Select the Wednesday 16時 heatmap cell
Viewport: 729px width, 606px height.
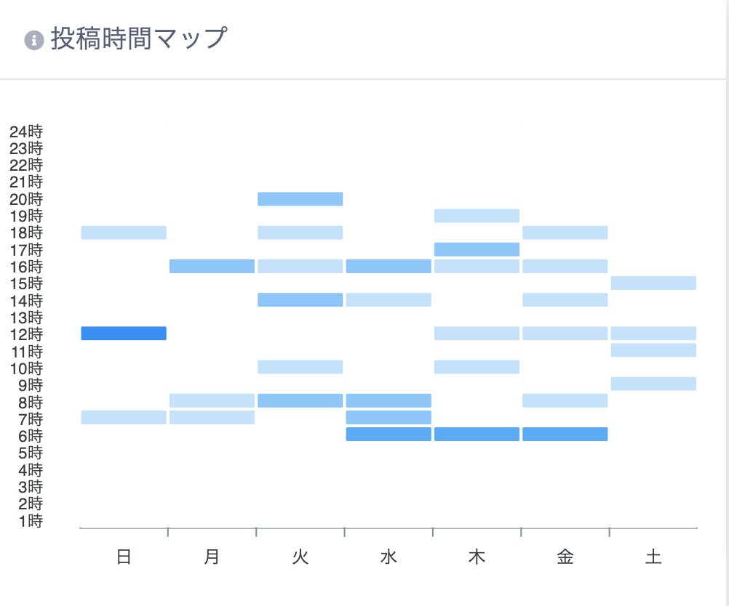(389, 266)
